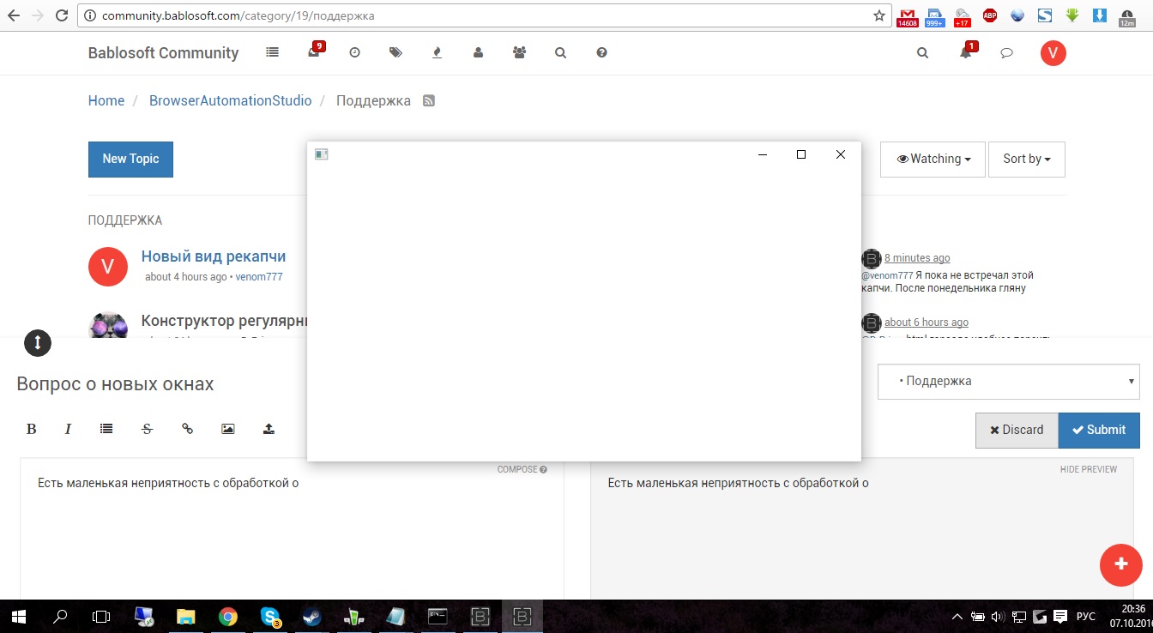
Task: Insert a link in composer
Action: pos(187,428)
